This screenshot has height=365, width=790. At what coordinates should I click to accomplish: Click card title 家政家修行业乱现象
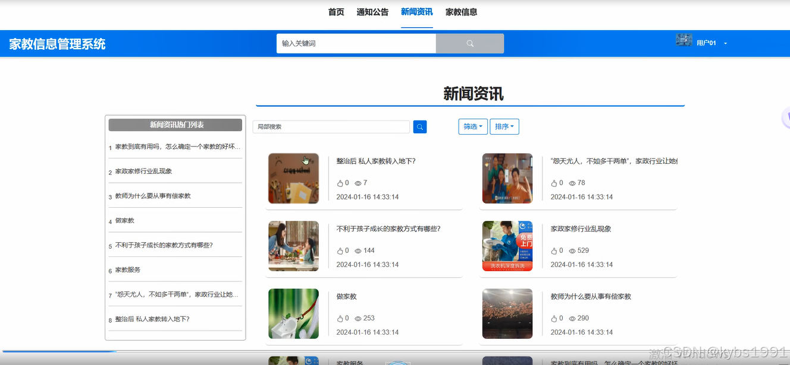point(581,228)
